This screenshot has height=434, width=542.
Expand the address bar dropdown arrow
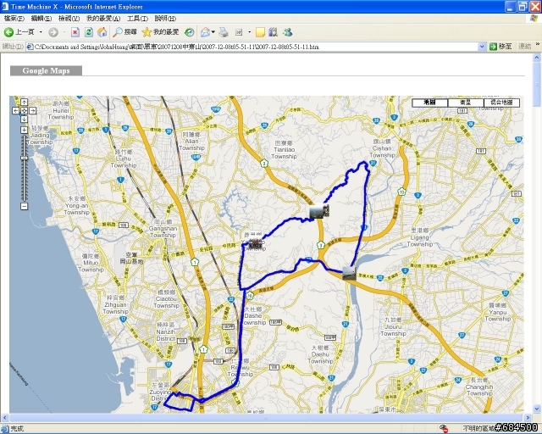(x=482, y=47)
